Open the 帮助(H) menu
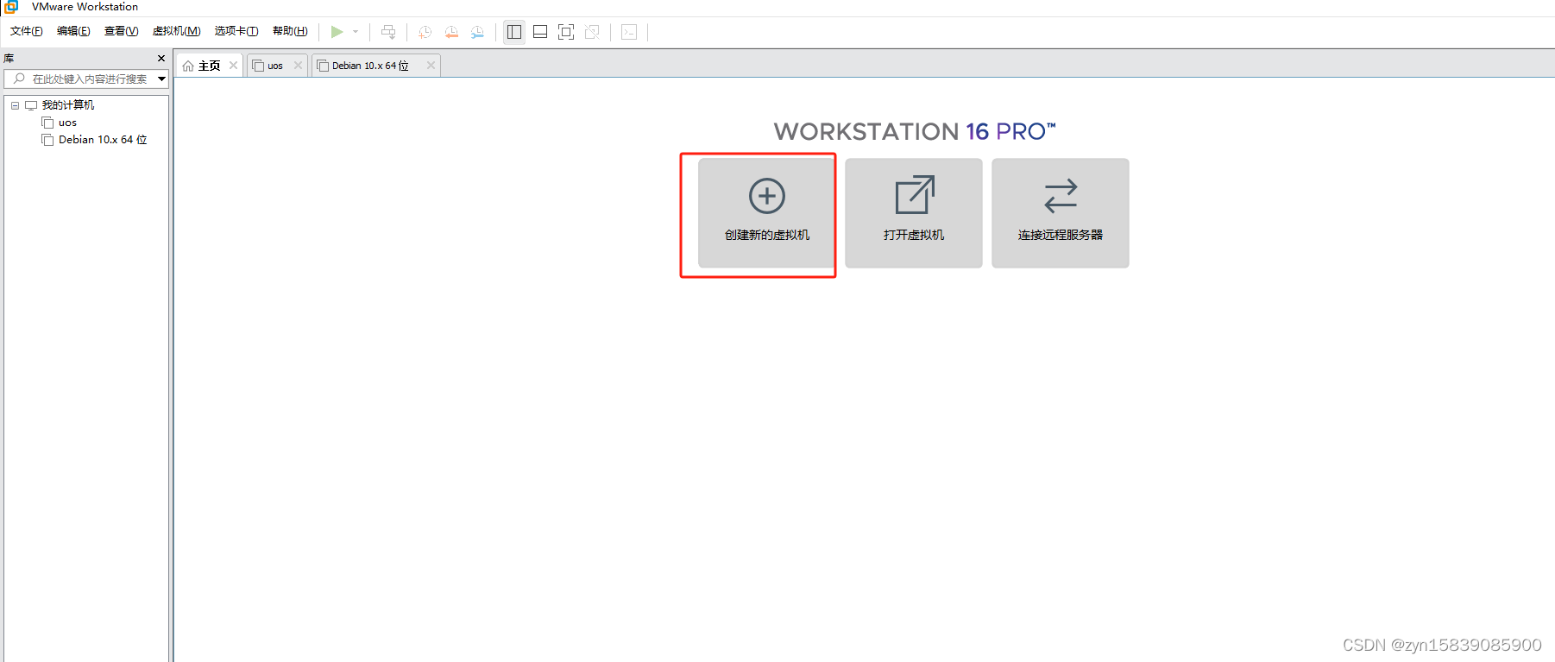Screen dimensions: 1555x662 pos(290,31)
